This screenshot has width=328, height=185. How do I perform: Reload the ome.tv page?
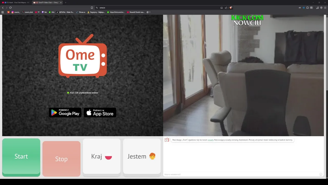click(11, 8)
